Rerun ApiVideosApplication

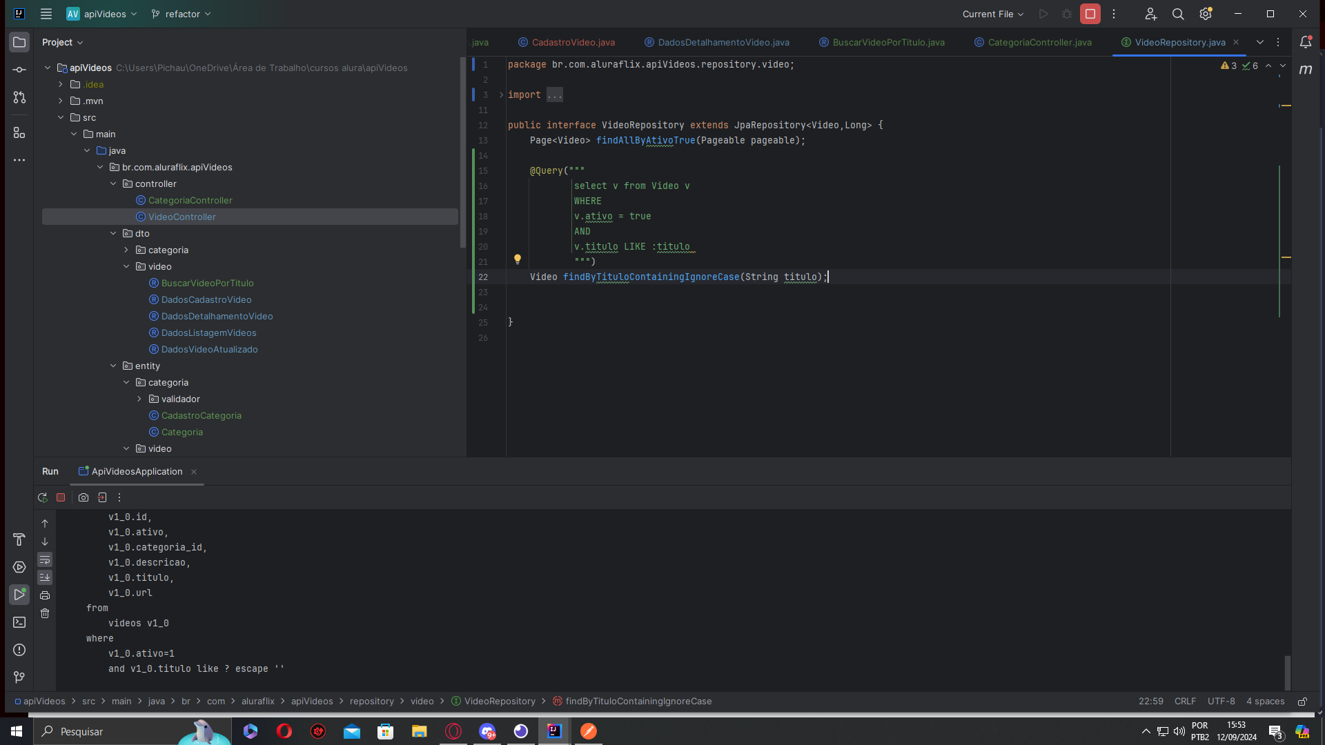43,497
